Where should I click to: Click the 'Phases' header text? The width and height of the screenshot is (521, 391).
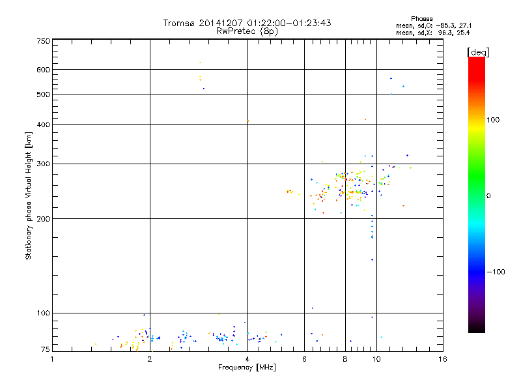pos(421,19)
